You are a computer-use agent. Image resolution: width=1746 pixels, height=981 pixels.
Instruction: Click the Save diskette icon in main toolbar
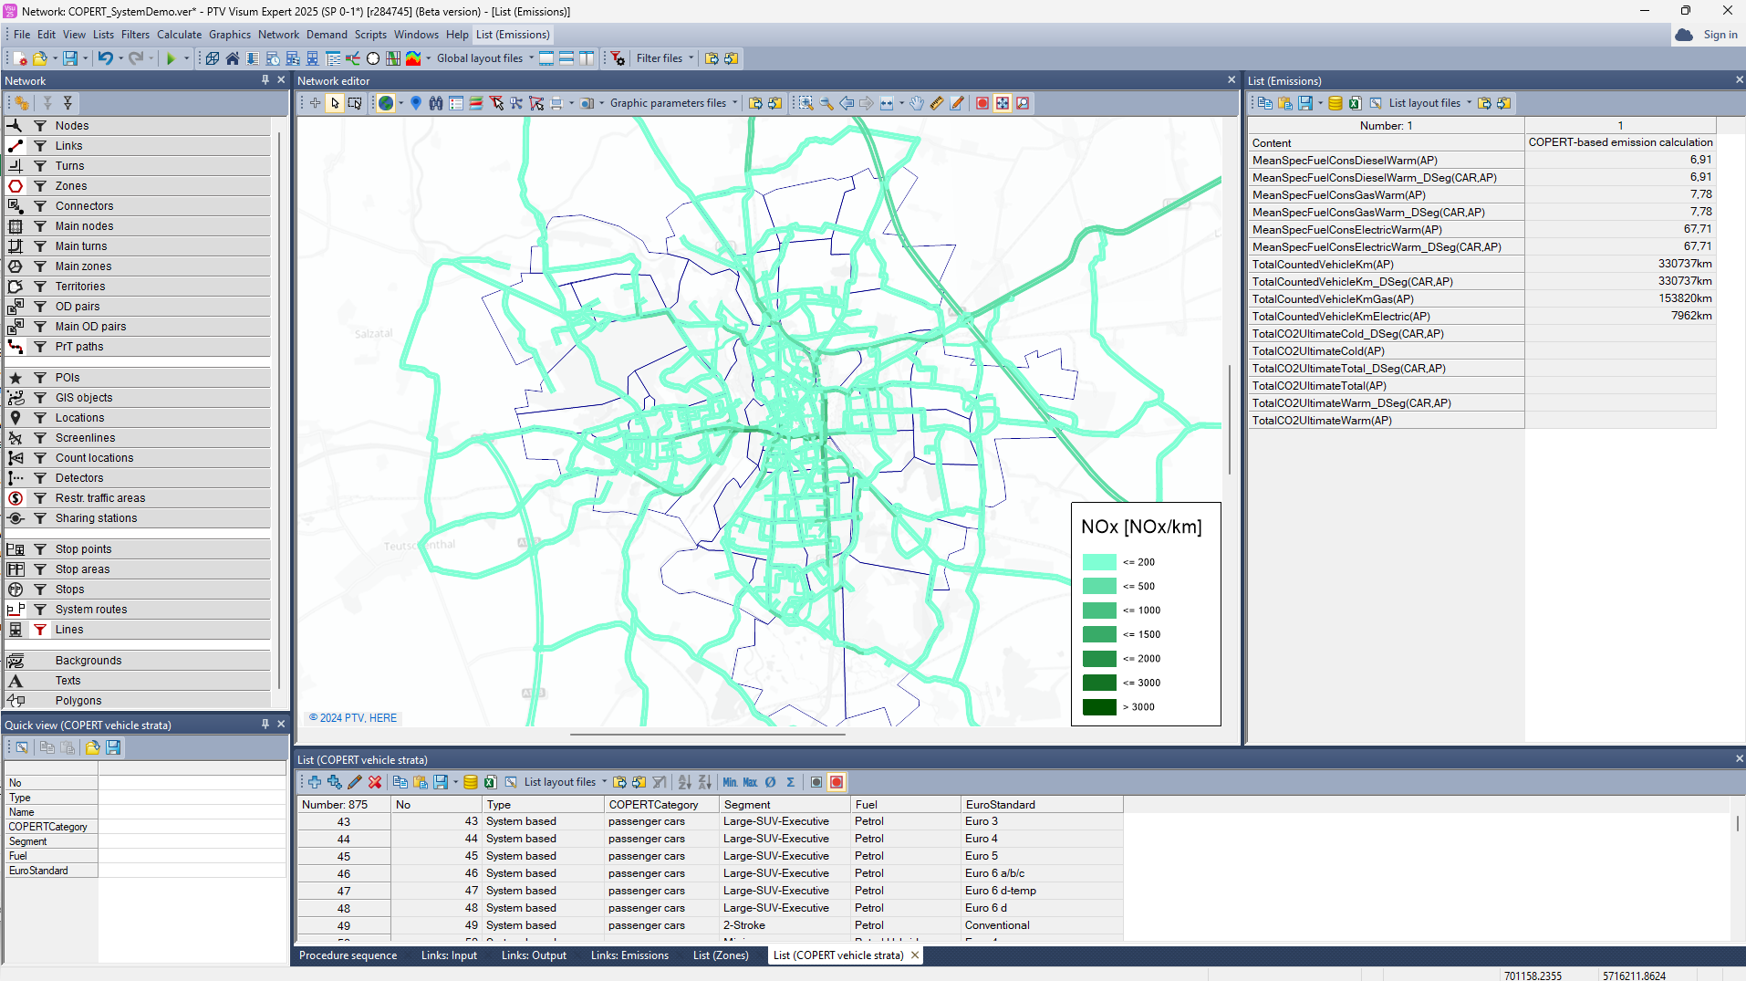click(70, 58)
